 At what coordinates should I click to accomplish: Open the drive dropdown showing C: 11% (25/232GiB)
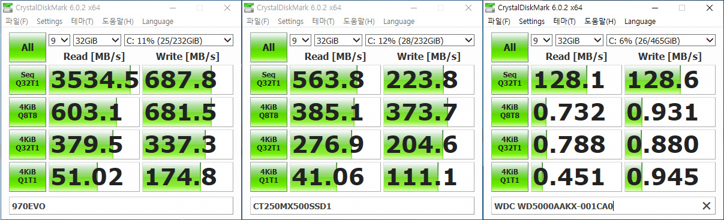[178, 41]
